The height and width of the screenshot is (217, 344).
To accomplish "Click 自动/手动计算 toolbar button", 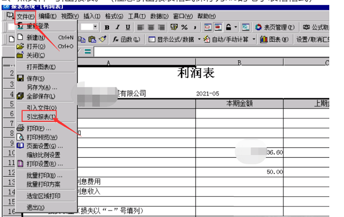I will tap(226, 39).
